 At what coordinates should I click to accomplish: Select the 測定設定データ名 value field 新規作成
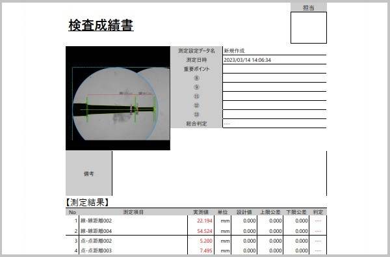click(x=274, y=51)
